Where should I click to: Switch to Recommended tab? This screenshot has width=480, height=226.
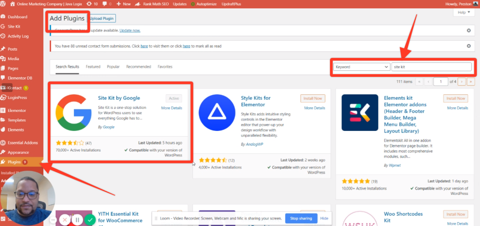pos(138,67)
